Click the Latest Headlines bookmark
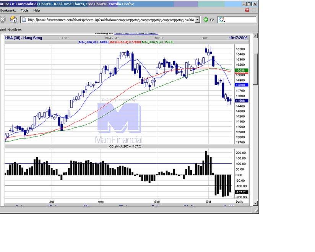The height and width of the screenshot is (252, 315). pyautogui.click(x=11, y=30)
